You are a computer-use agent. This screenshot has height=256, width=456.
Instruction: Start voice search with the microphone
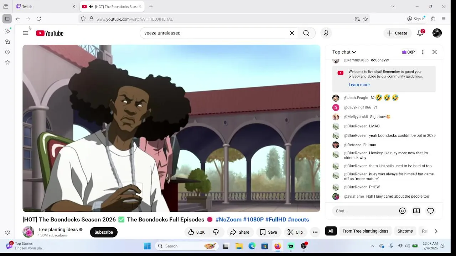(326, 33)
